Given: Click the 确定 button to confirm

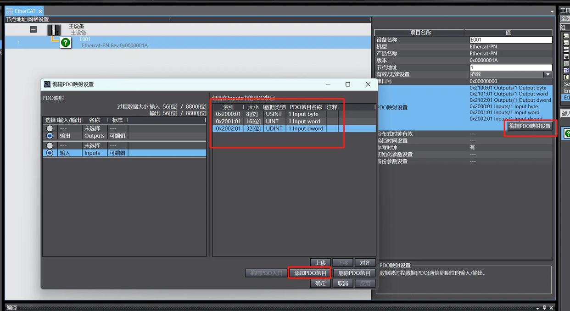Looking at the screenshot, I should [x=320, y=283].
